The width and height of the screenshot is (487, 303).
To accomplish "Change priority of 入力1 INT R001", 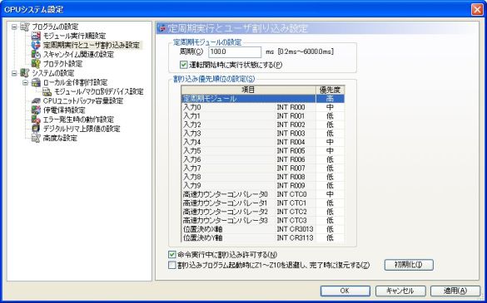I will tap(330, 116).
